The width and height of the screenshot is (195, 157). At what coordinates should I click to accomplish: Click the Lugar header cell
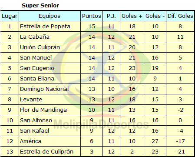point(10,16)
